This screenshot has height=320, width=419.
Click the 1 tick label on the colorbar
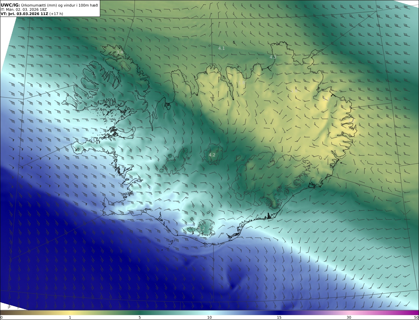(x=70, y=317)
